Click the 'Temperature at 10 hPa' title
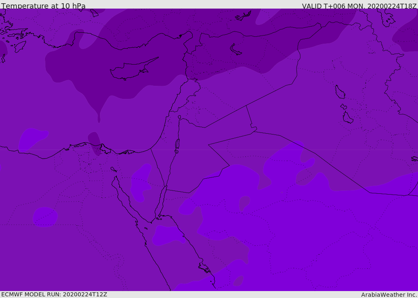This screenshot has width=418, height=298. [43, 6]
